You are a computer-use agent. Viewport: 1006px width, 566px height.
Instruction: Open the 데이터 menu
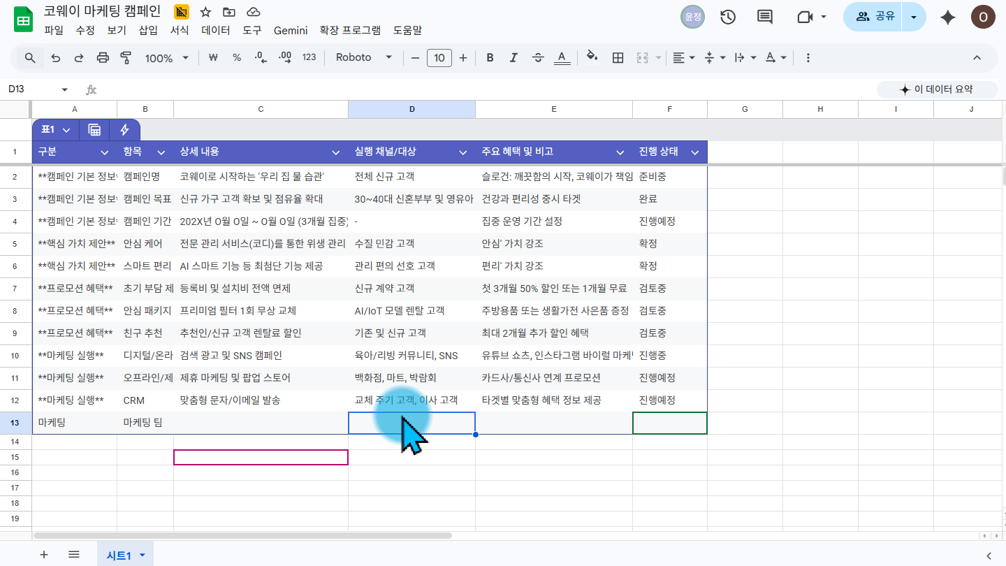click(215, 30)
